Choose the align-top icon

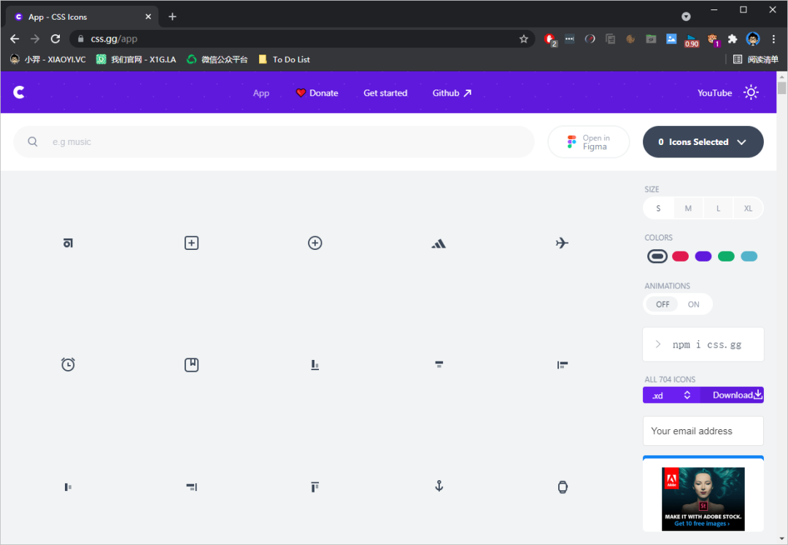point(315,487)
